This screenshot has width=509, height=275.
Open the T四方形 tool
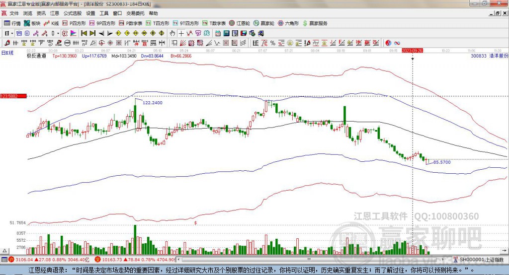coord(158,23)
